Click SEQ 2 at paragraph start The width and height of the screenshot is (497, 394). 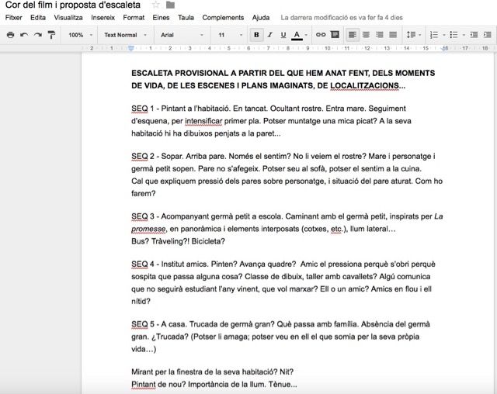click(143, 157)
